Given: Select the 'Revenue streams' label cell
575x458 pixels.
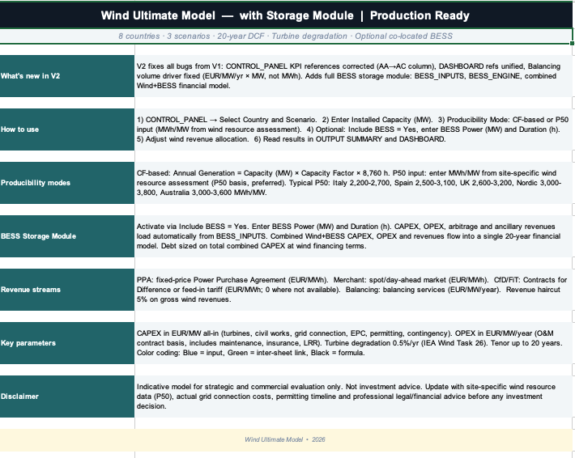Looking at the screenshot, I should tap(67, 290).
